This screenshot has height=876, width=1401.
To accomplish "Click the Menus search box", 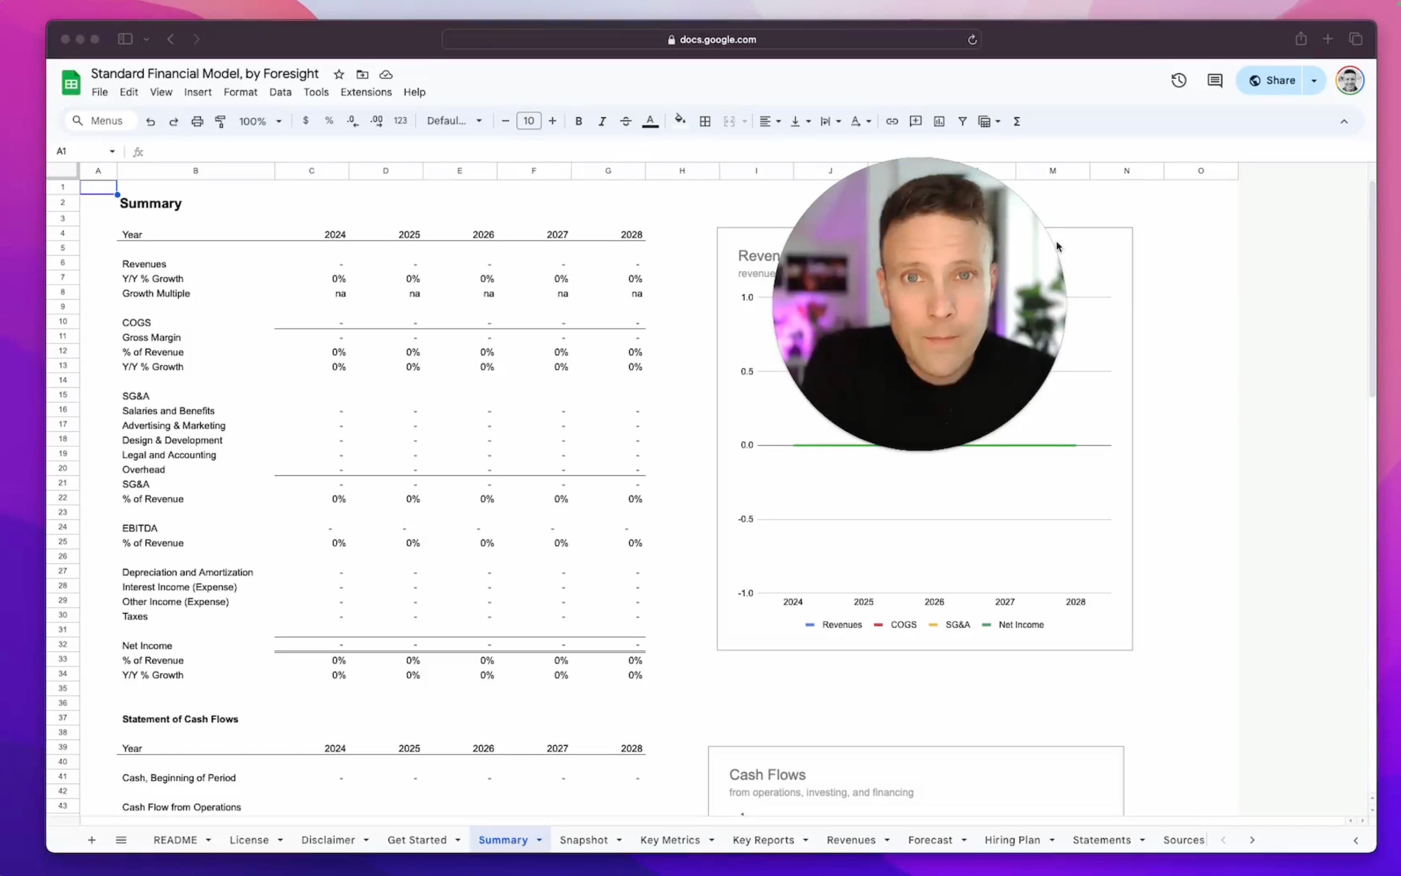I will click(x=100, y=121).
